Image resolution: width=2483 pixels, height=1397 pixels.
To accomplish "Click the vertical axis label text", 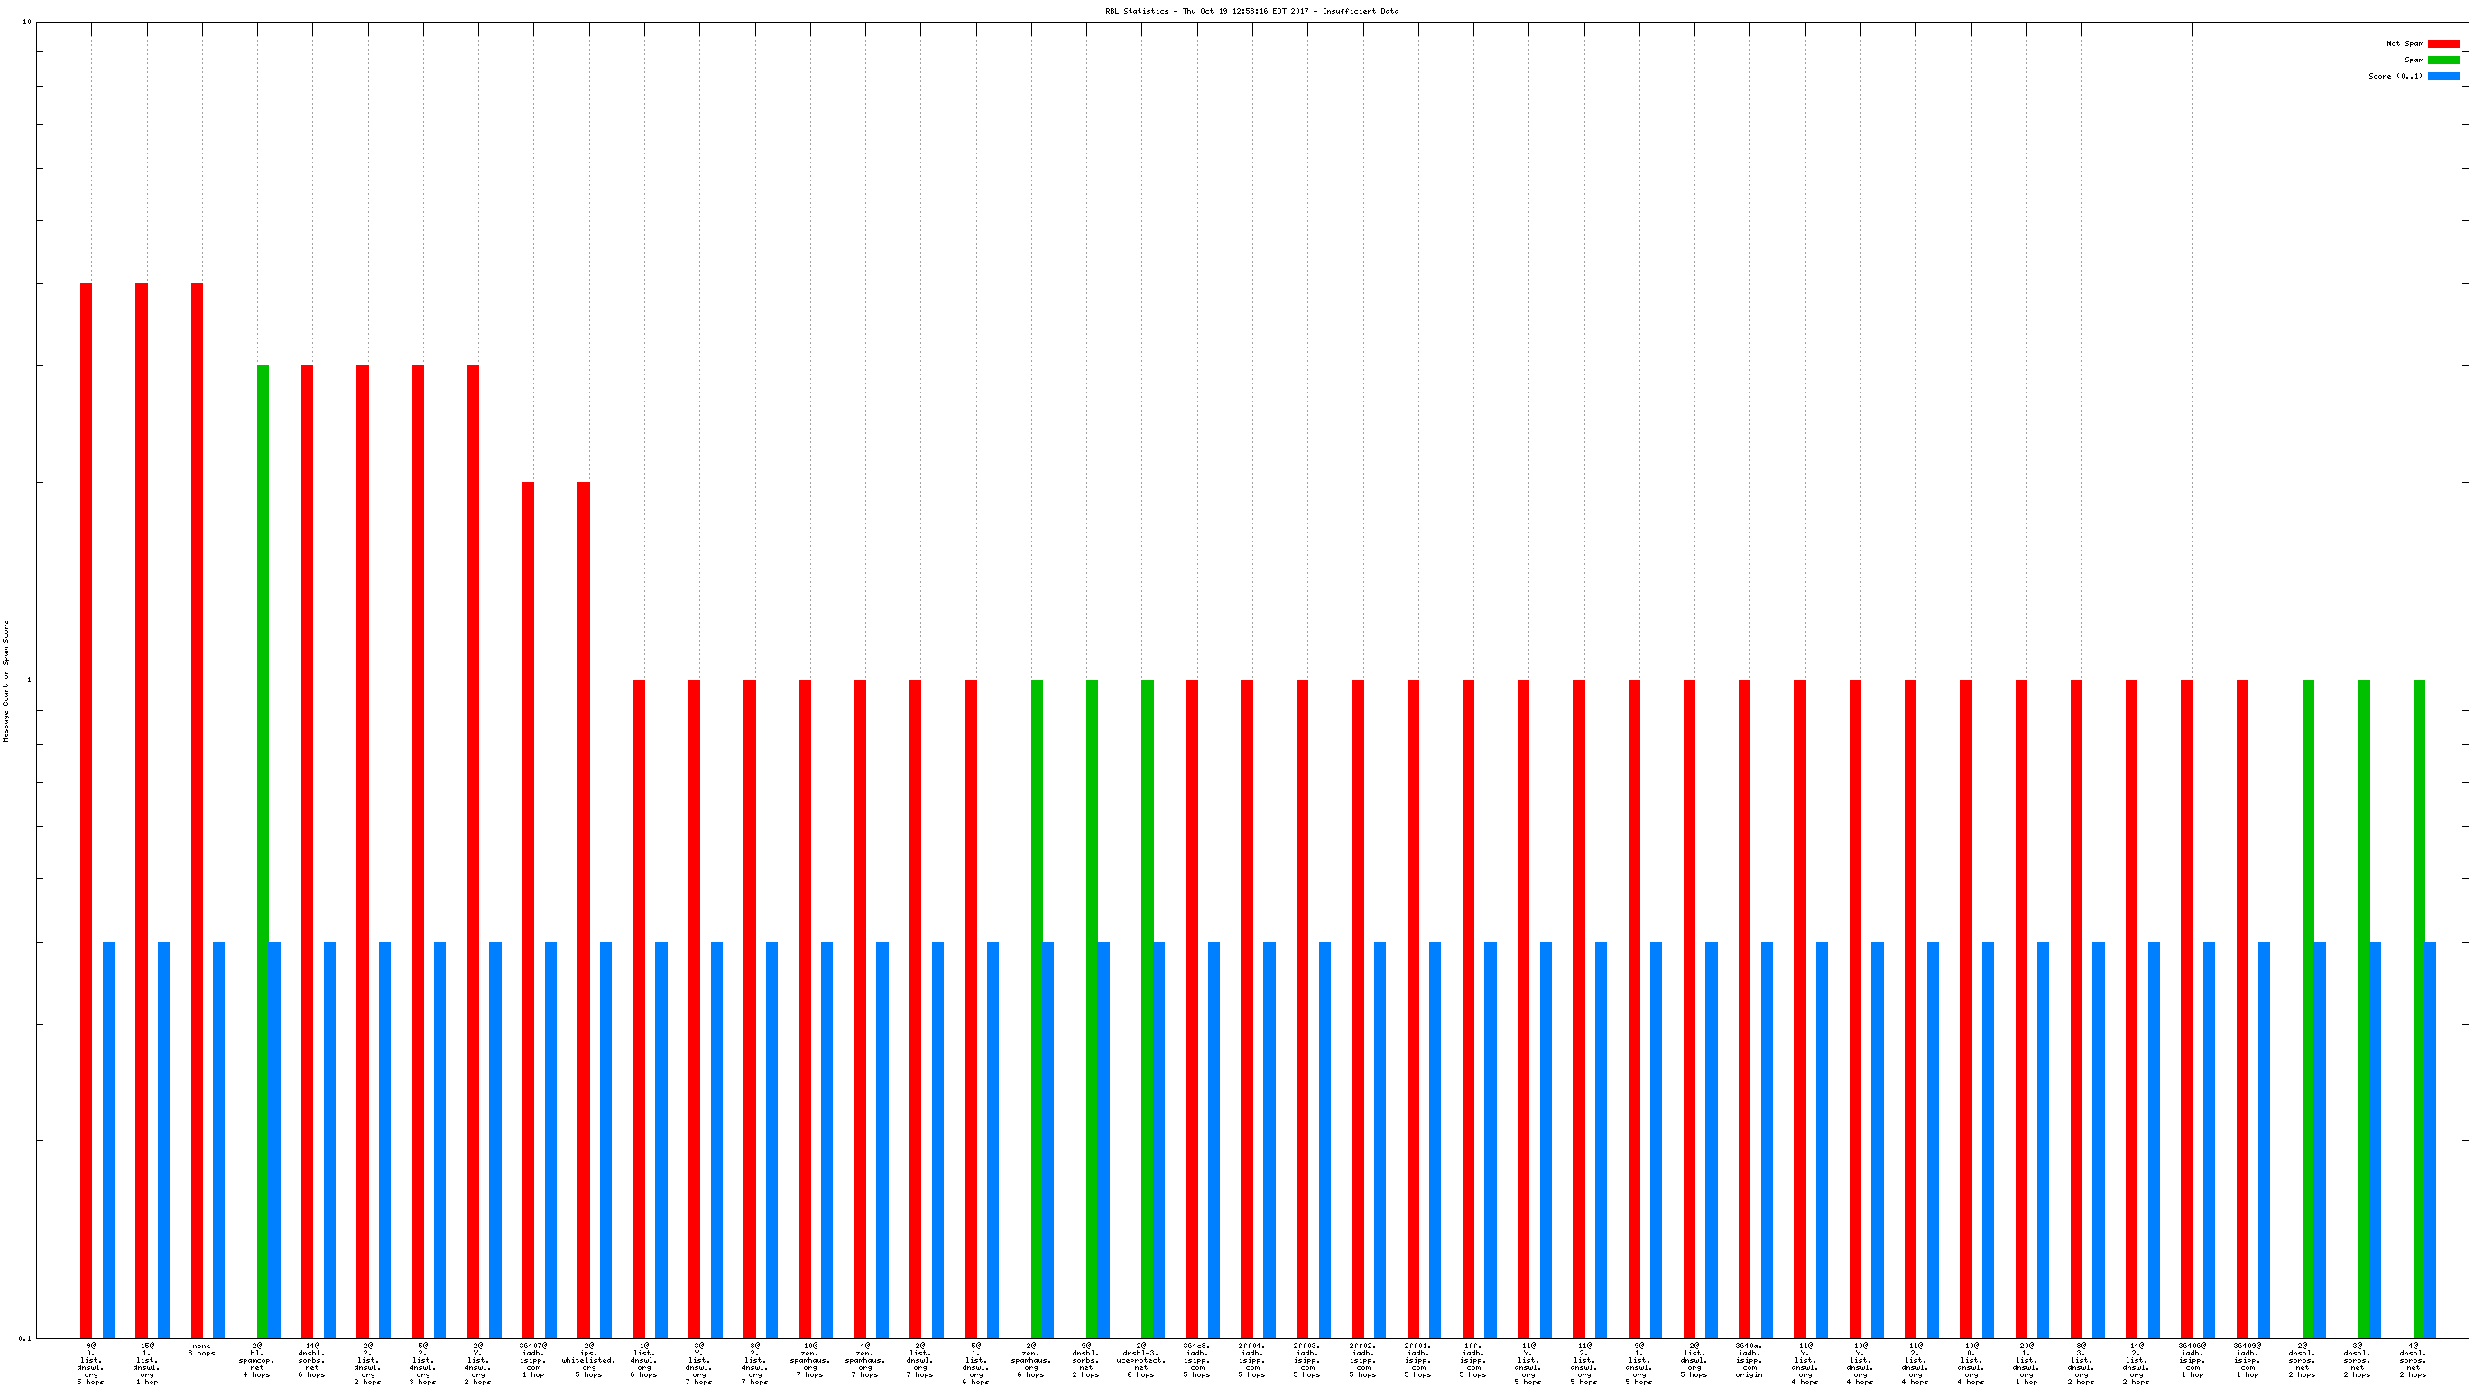I will click(x=5, y=680).
